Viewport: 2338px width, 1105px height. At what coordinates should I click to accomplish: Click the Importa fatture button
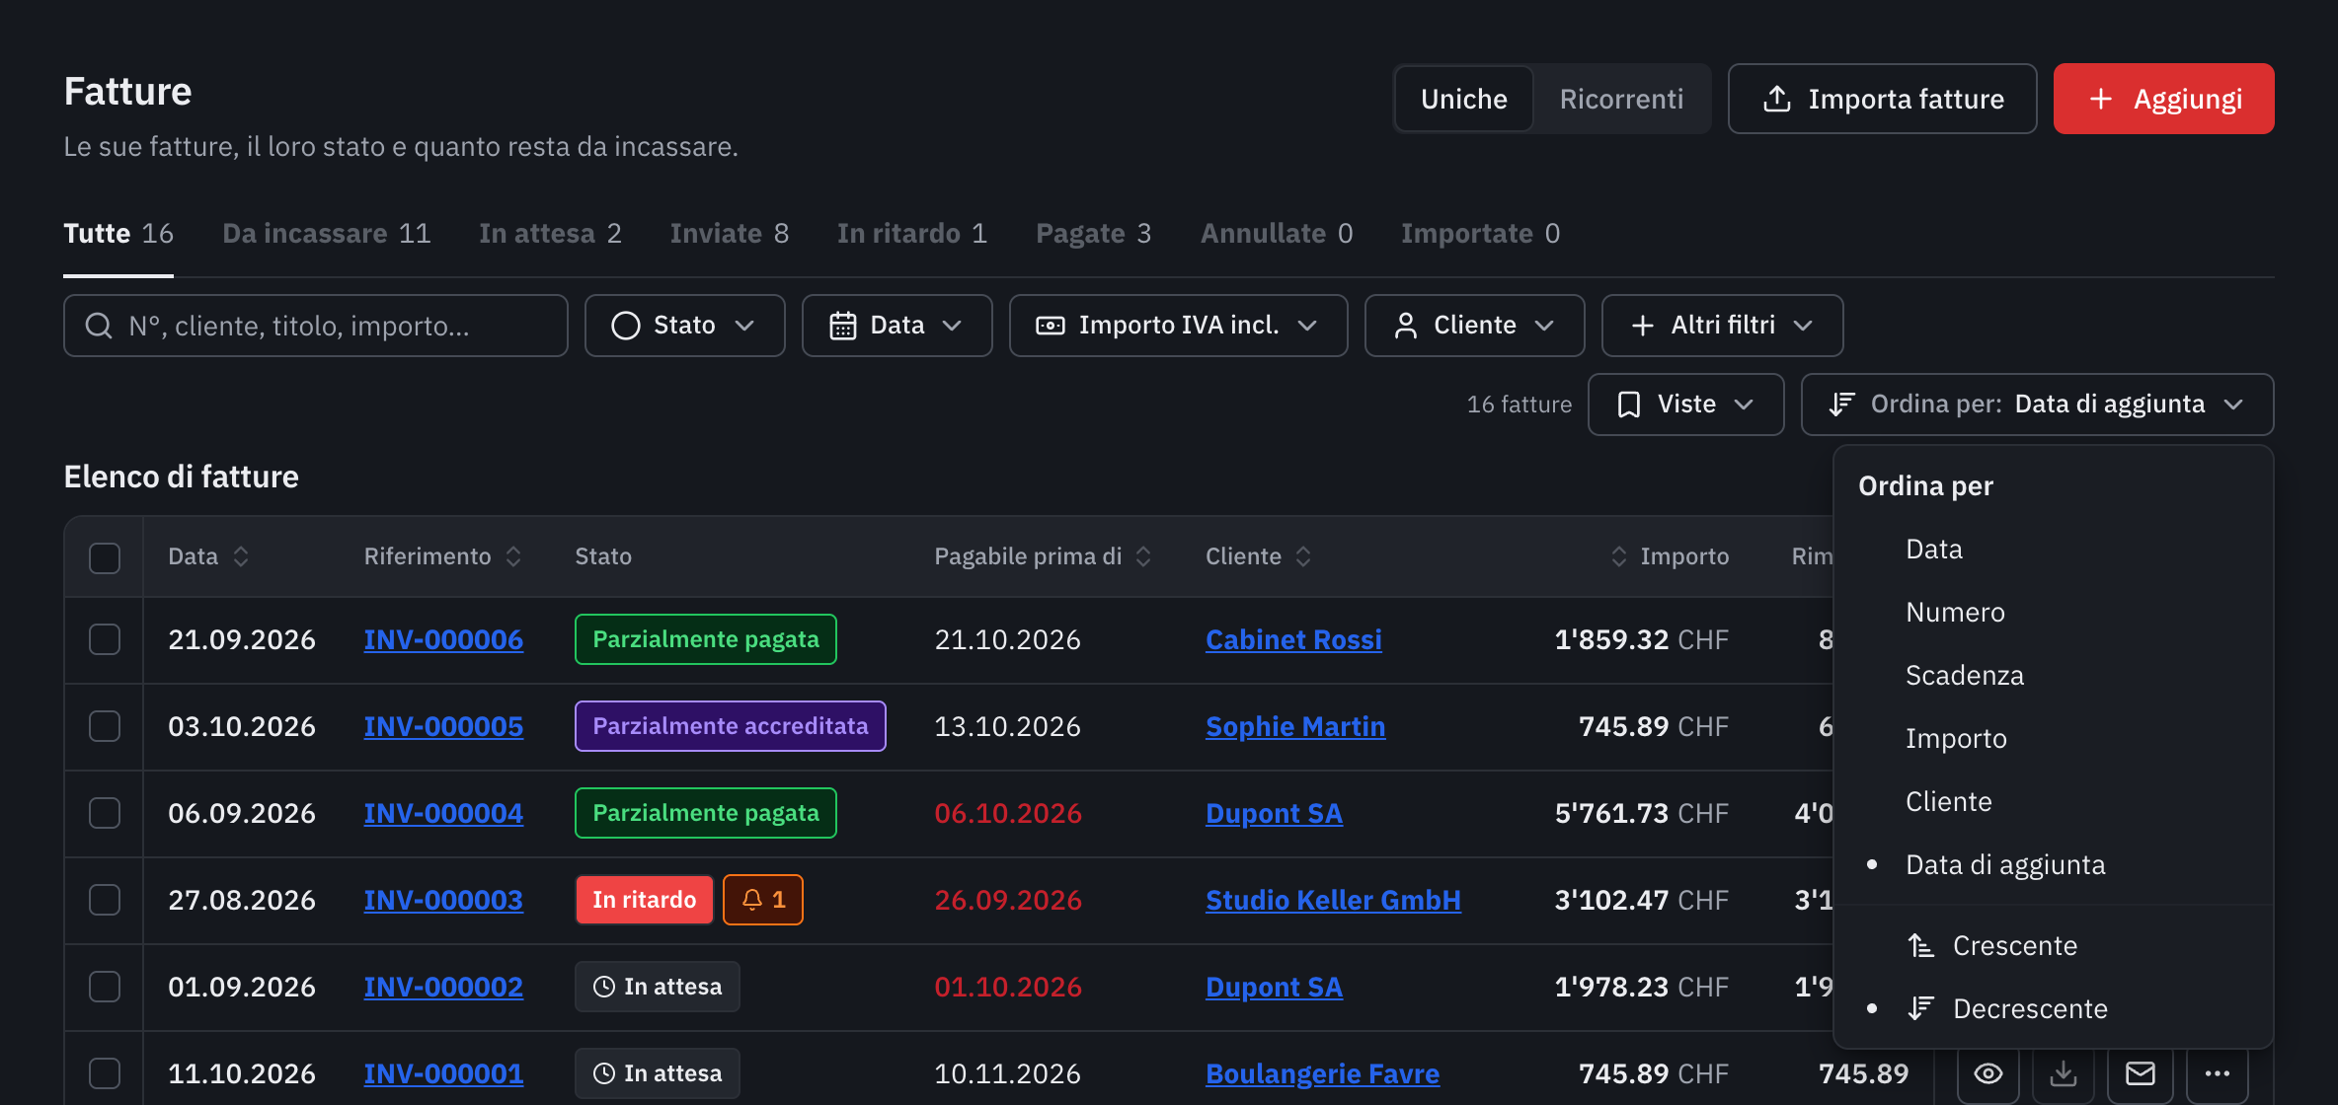click(x=1882, y=99)
